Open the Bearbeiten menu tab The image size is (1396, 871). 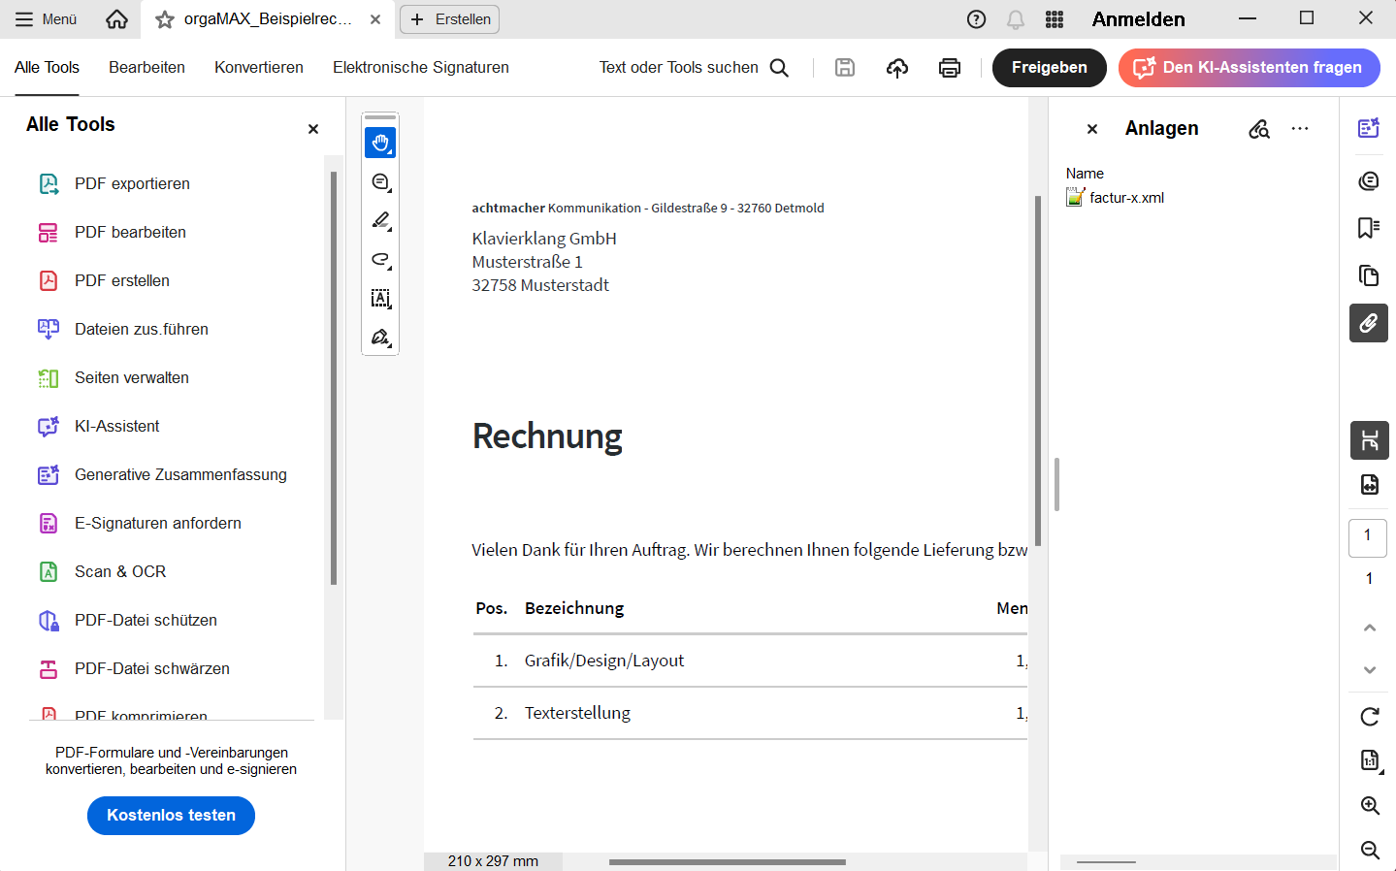[146, 67]
